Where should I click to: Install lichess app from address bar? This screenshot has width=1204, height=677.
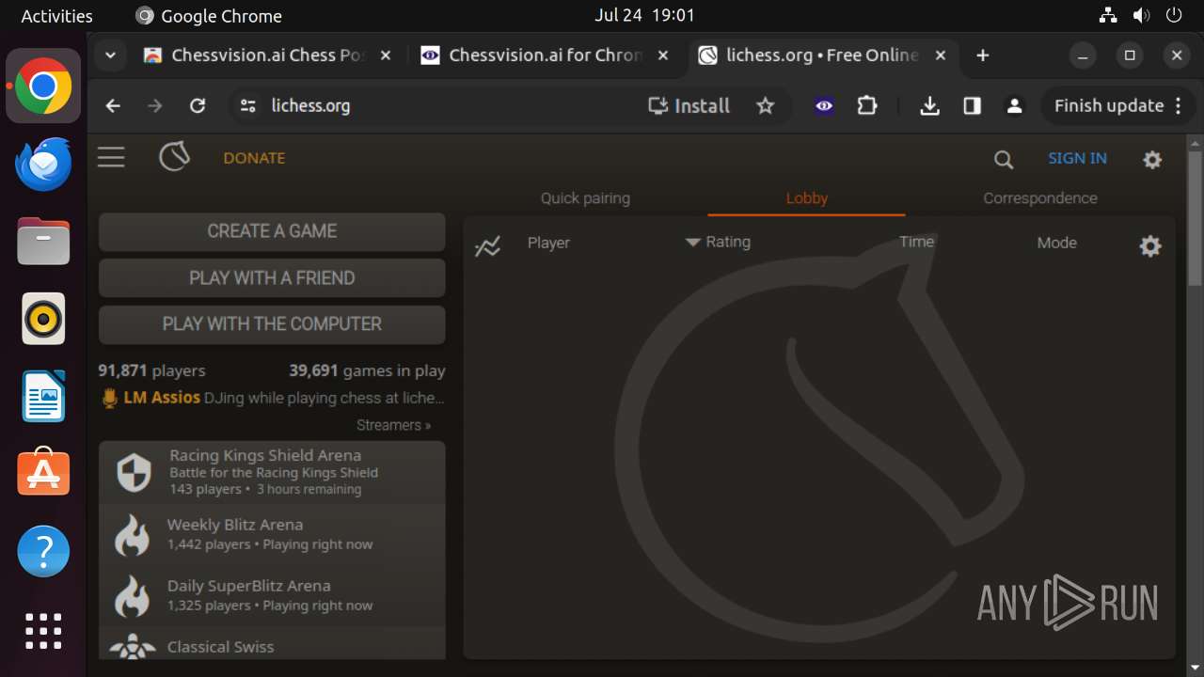point(689,106)
